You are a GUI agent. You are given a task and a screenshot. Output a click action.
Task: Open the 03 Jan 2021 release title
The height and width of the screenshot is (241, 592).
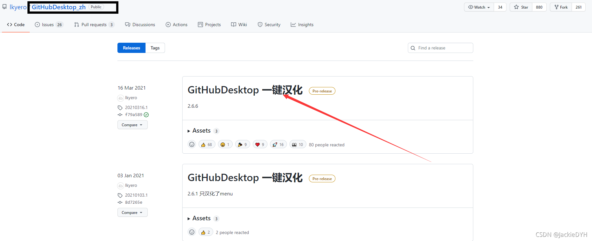click(x=245, y=178)
